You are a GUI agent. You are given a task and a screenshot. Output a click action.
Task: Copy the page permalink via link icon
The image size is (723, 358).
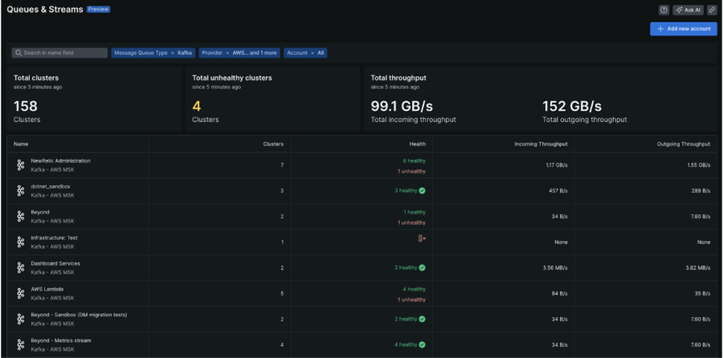click(712, 10)
